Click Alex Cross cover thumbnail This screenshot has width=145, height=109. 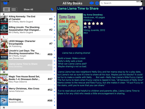click(4, 90)
